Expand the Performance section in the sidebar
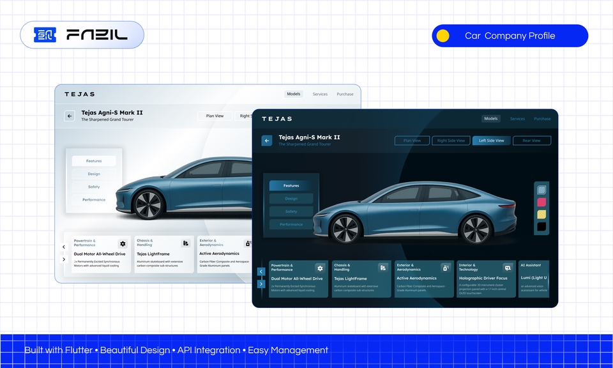The height and width of the screenshot is (368, 613). click(291, 224)
